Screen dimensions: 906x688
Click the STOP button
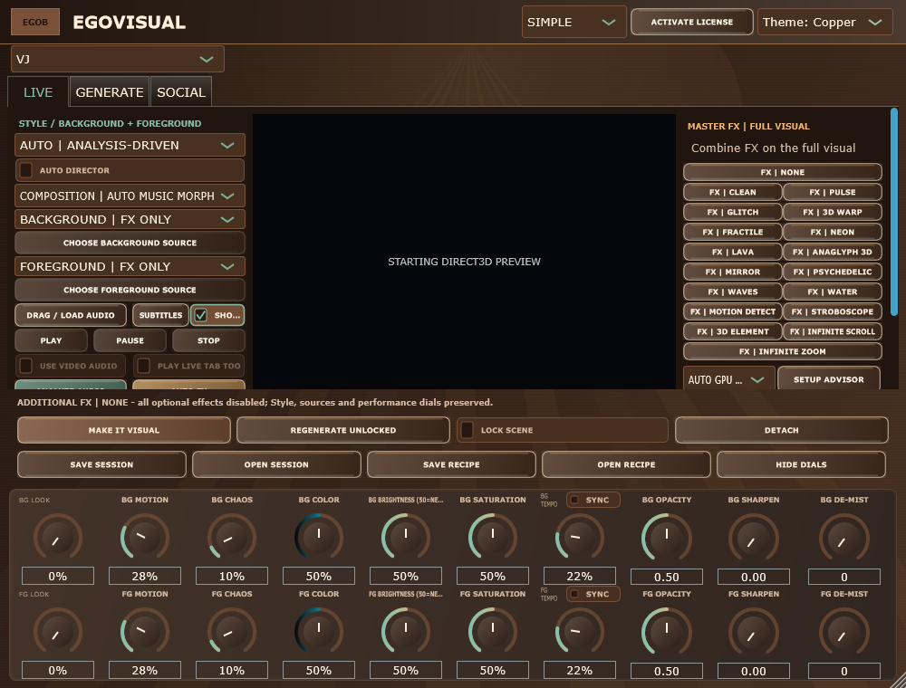click(208, 340)
